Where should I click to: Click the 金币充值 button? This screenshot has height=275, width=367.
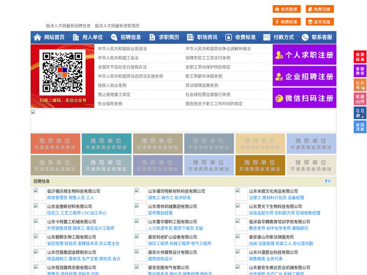point(320,22)
